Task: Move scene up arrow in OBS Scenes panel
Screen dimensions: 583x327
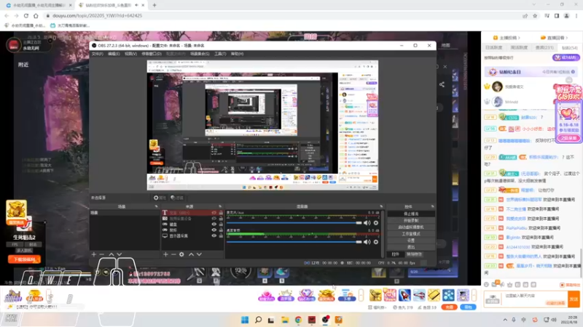Action: (x=111, y=254)
